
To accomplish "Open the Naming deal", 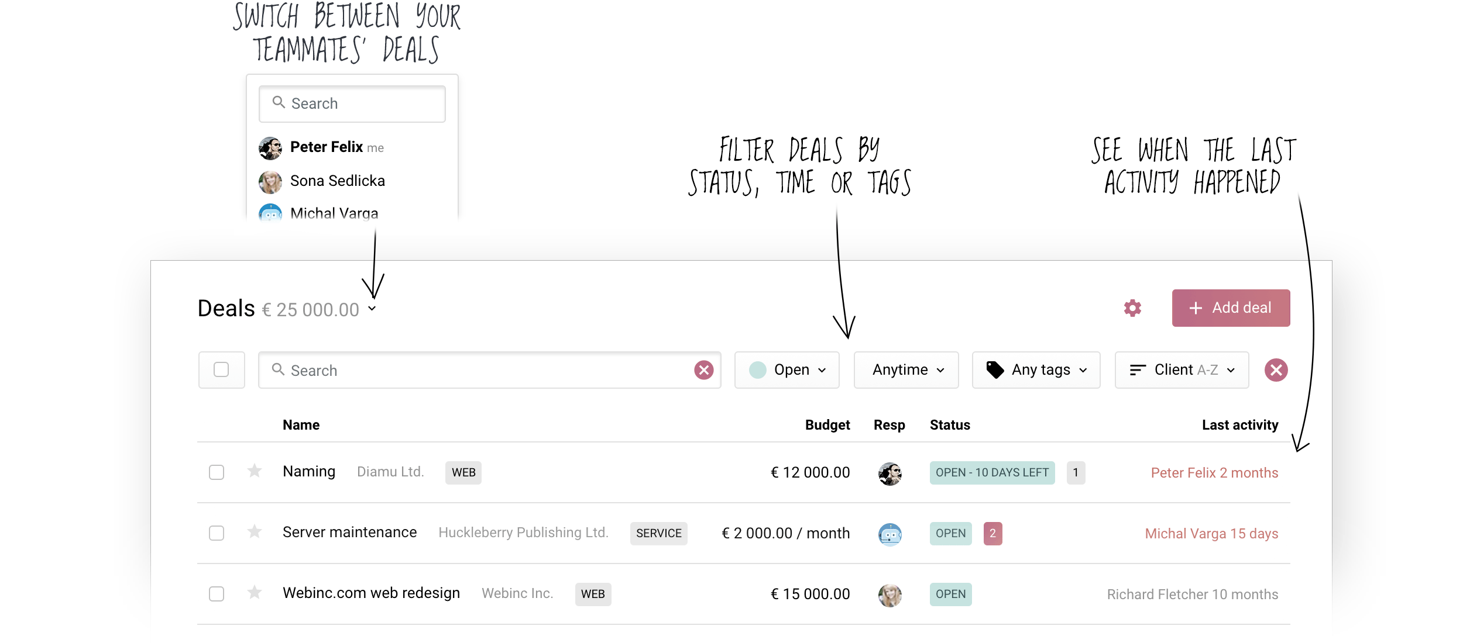I will (x=309, y=472).
